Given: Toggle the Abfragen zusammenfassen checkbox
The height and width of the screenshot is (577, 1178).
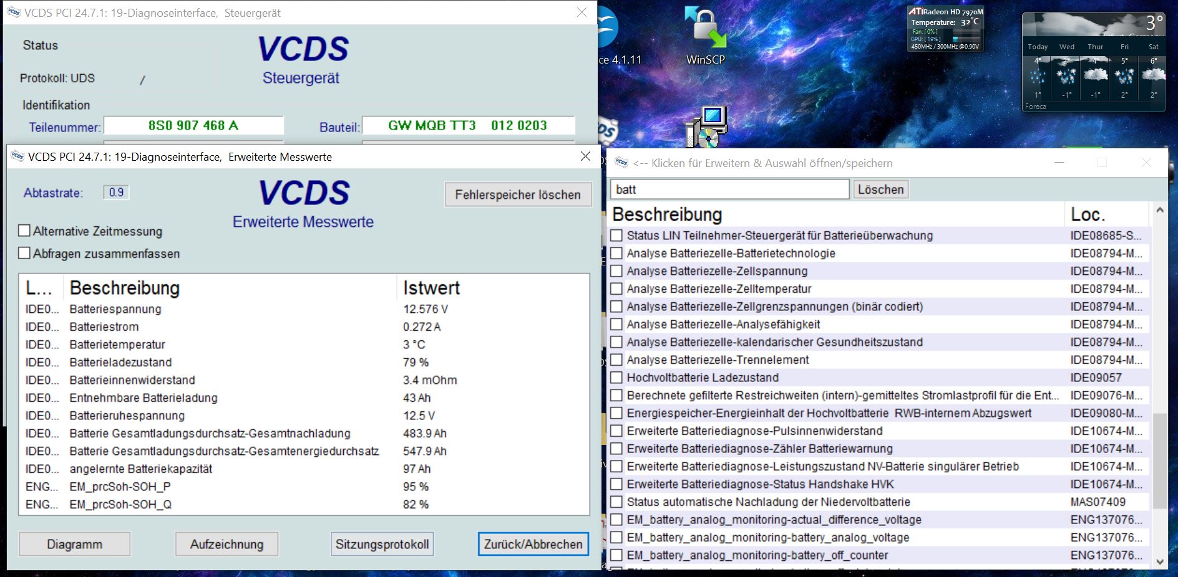Looking at the screenshot, I should click(x=25, y=254).
